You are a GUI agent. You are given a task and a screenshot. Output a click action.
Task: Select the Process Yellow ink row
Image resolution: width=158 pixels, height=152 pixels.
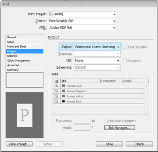coord(98,96)
